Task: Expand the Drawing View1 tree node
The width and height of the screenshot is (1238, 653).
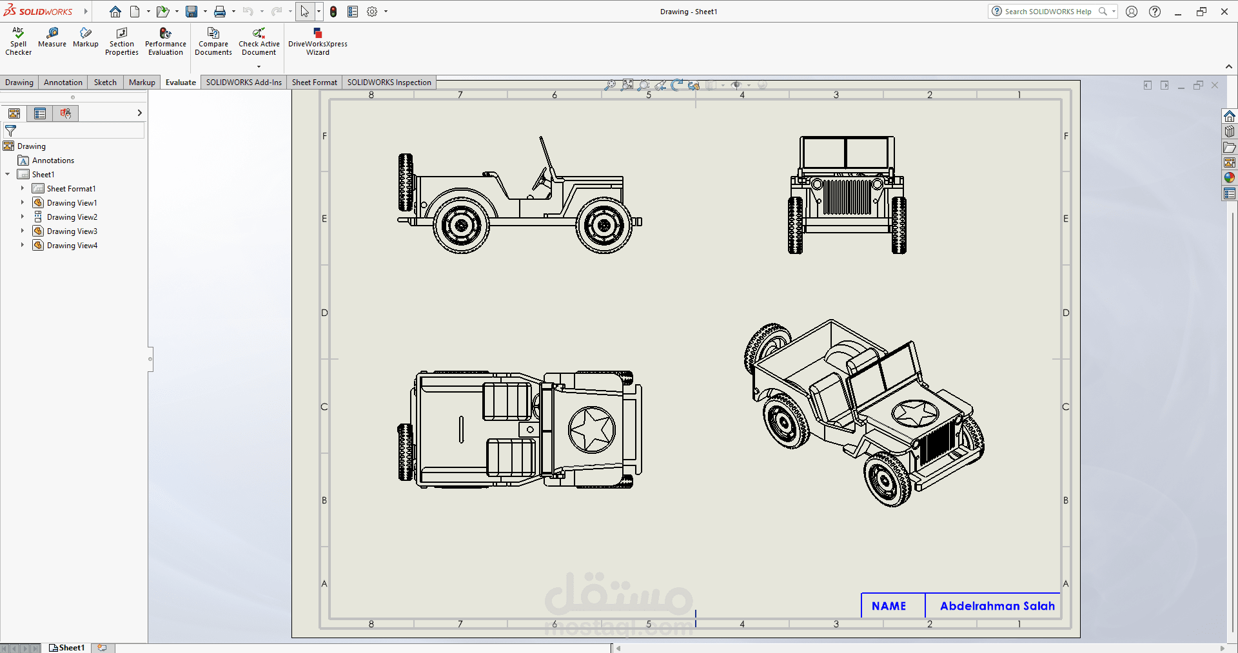Action: 22,203
